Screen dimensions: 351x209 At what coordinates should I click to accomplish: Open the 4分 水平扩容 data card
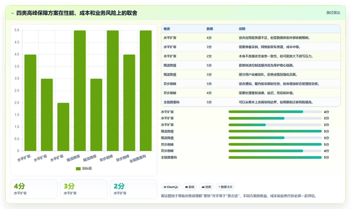(34, 189)
